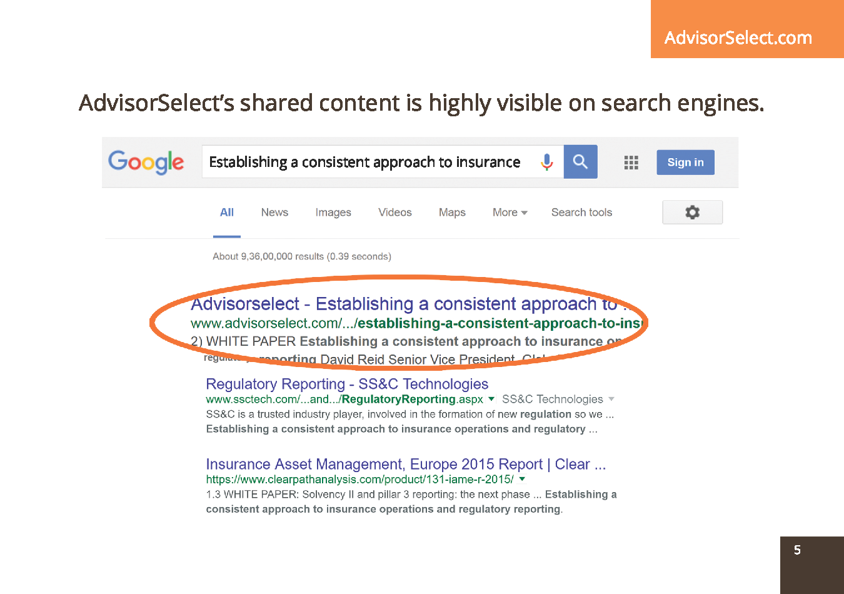Open the settings gear menu
The width and height of the screenshot is (844, 594).
point(692,212)
